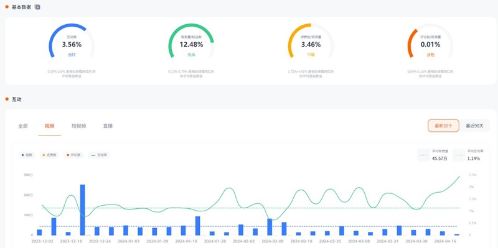Click the yellow 3.46% gauge ring
Screen dimensions: 498x248
coord(311,40)
